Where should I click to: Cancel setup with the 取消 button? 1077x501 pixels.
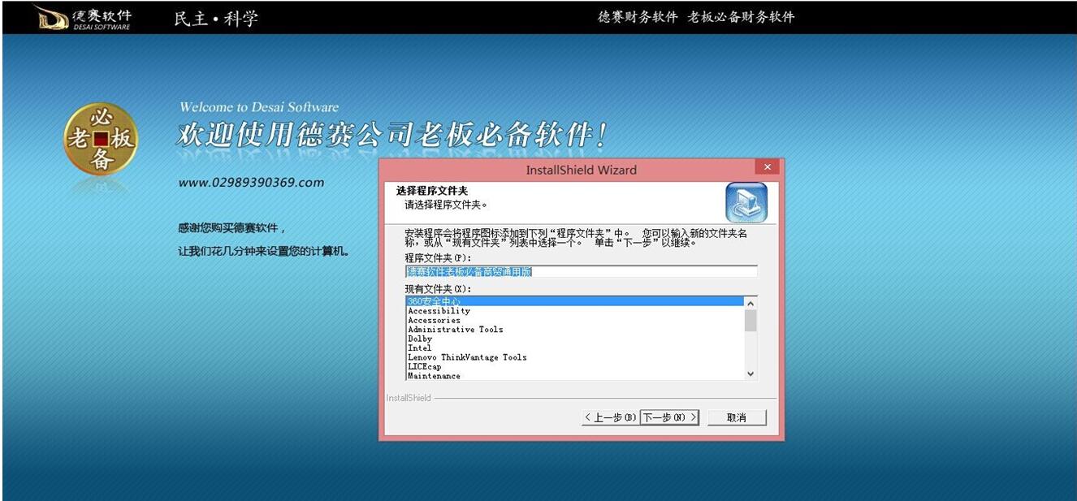736,417
